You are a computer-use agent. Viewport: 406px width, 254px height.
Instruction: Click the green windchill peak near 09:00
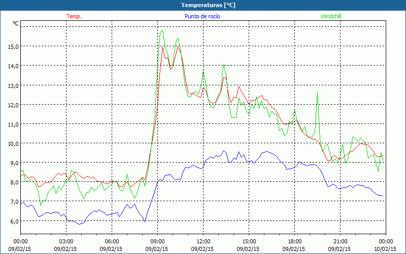[x=162, y=30]
